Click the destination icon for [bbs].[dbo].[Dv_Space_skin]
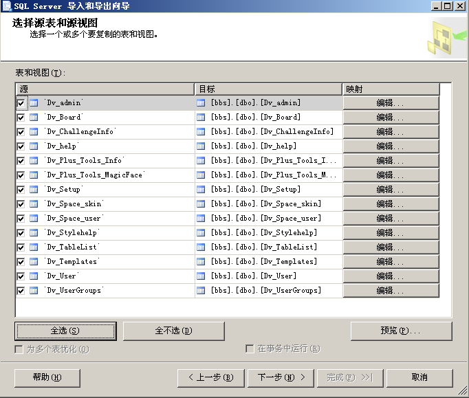This screenshot has width=469, height=398. [x=201, y=204]
